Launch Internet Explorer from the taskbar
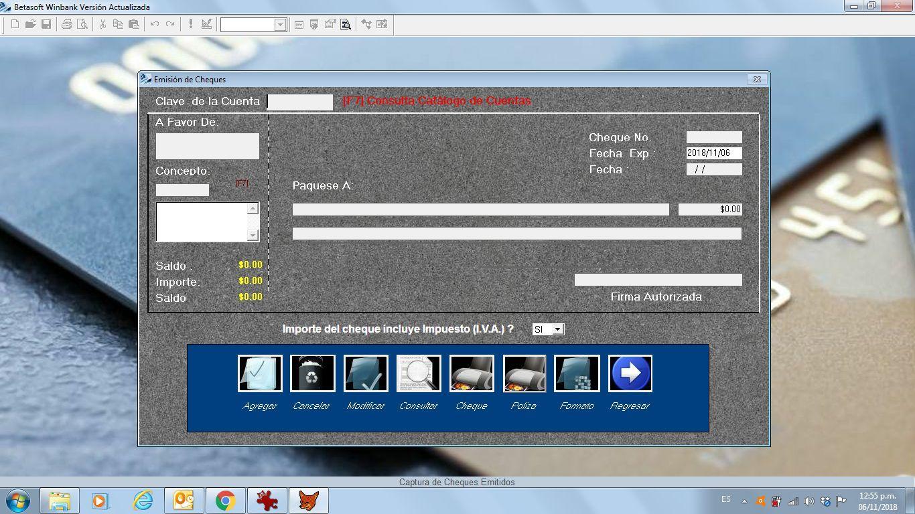The height and width of the screenshot is (514, 915). (143, 501)
